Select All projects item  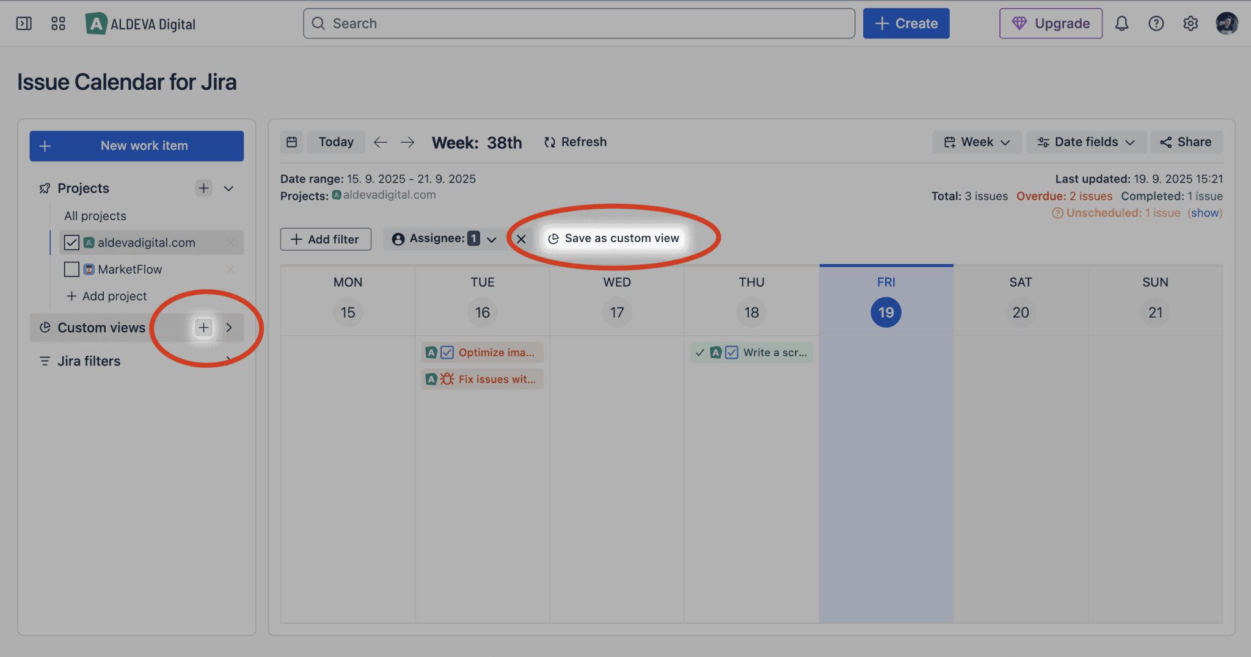tap(95, 216)
